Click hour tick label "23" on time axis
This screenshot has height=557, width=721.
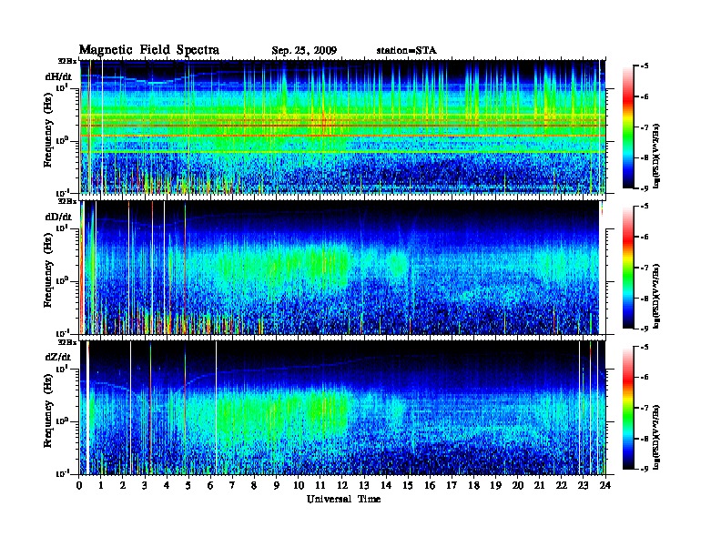point(584,485)
